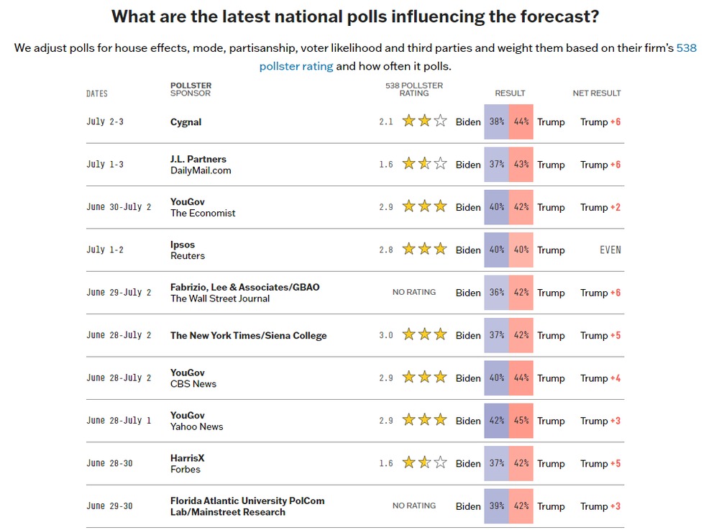The image size is (719, 530).
Task: Select the Cygnal pollster name
Action: coord(186,122)
